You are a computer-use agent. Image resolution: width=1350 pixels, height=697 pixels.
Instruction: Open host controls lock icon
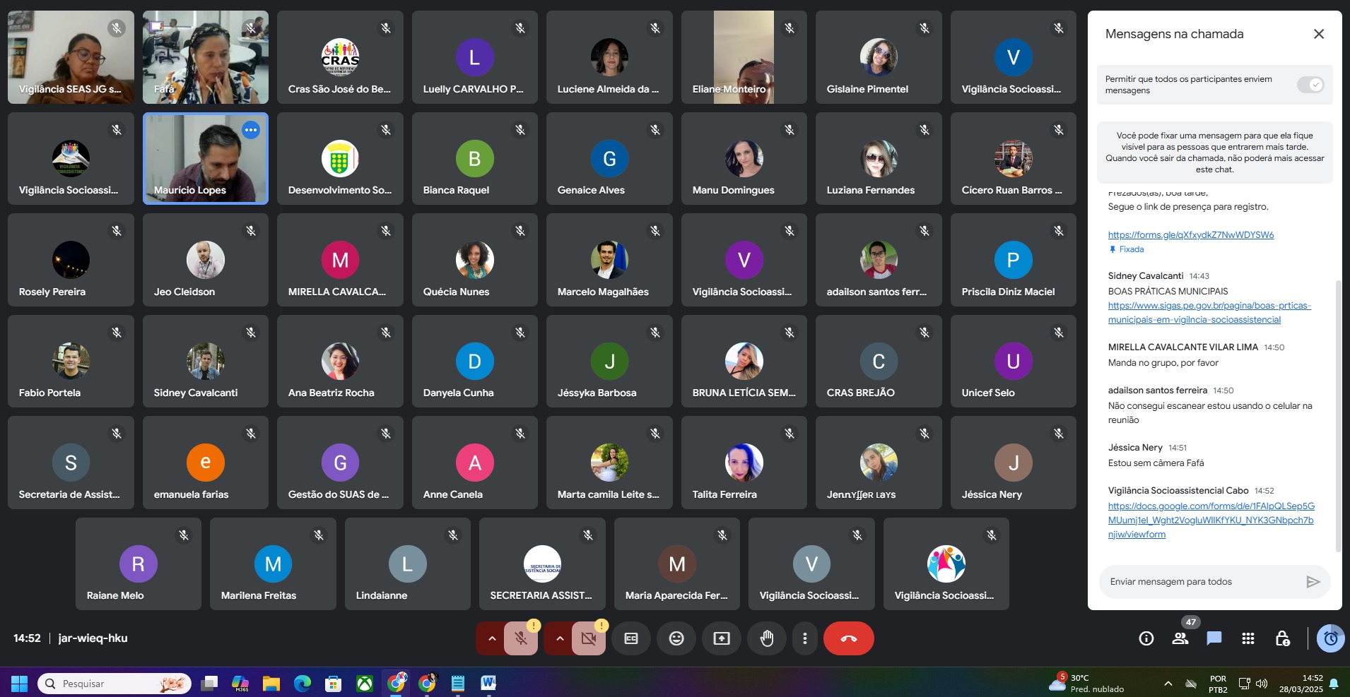(1282, 638)
